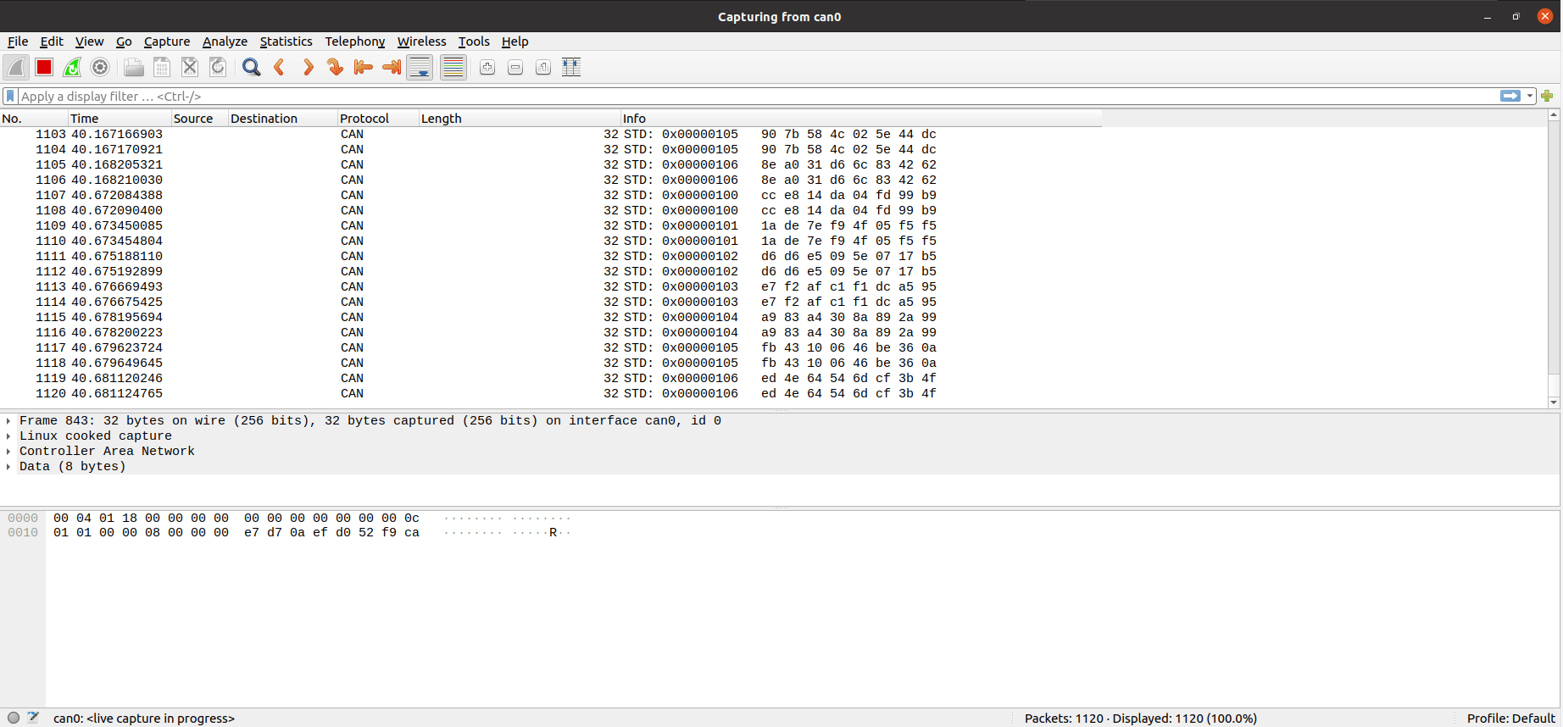This screenshot has width=1563, height=727.
Task: Zoom in the packet text
Action: [x=487, y=68]
